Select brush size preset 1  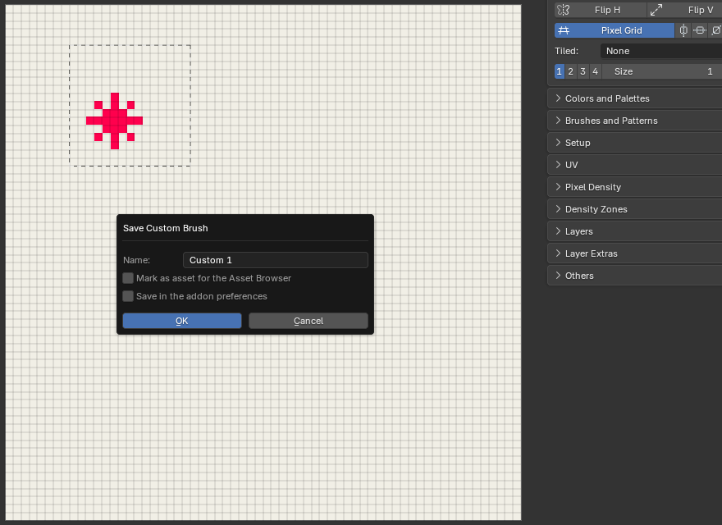pyautogui.click(x=559, y=71)
